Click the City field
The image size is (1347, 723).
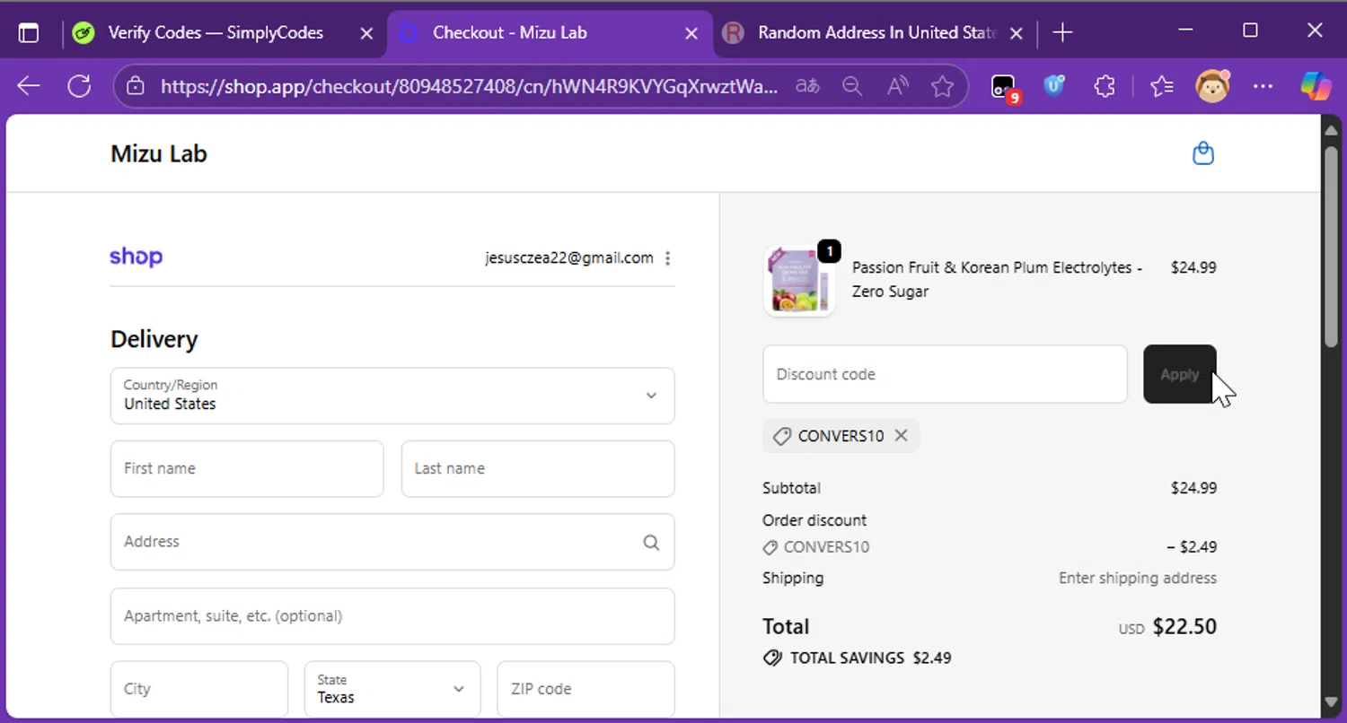[199, 689]
